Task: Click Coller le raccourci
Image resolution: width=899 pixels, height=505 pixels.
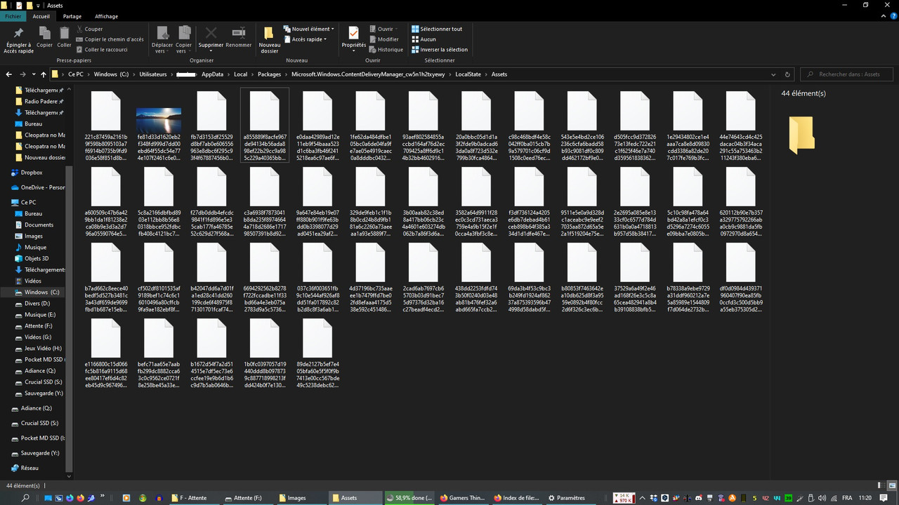Action: (x=102, y=50)
